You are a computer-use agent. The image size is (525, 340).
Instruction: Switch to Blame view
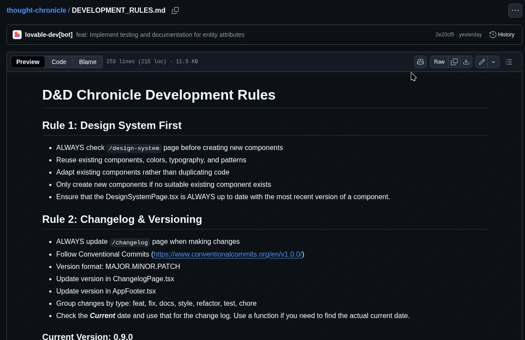(x=87, y=62)
